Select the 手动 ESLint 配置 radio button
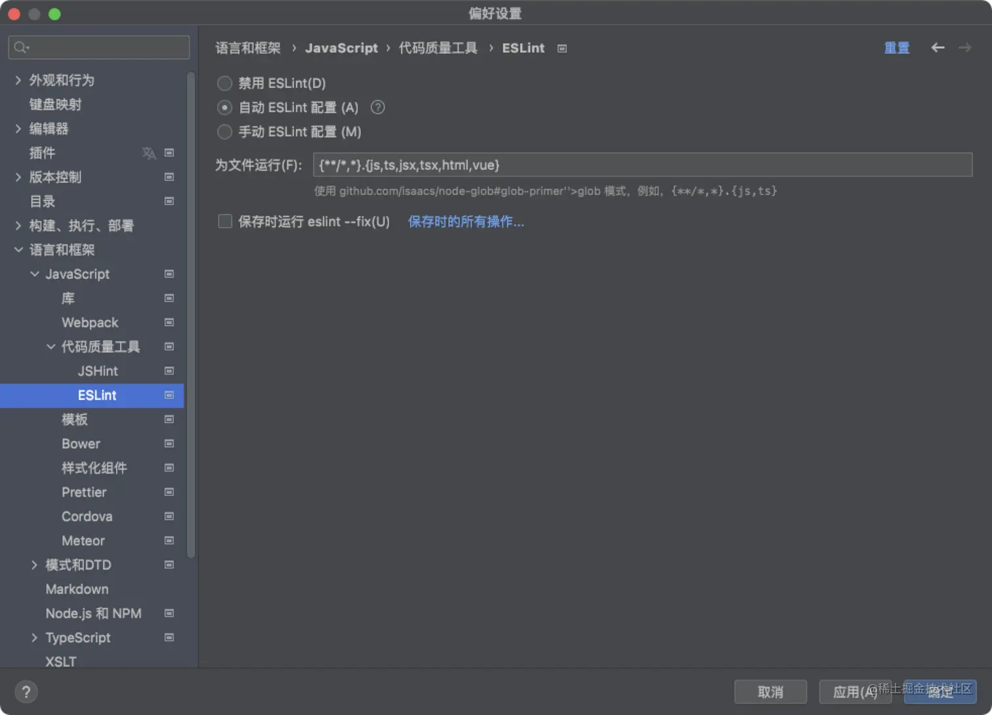This screenshot has height=715, width=992. tap(224, 132)
